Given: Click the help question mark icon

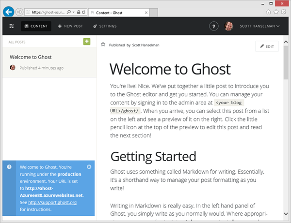Looking at the screenshot, I should tap(214, 26).
